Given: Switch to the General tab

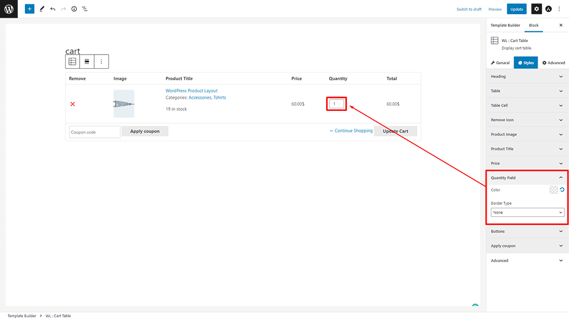Looking at the screenshot, I should (x=500, y=63).
